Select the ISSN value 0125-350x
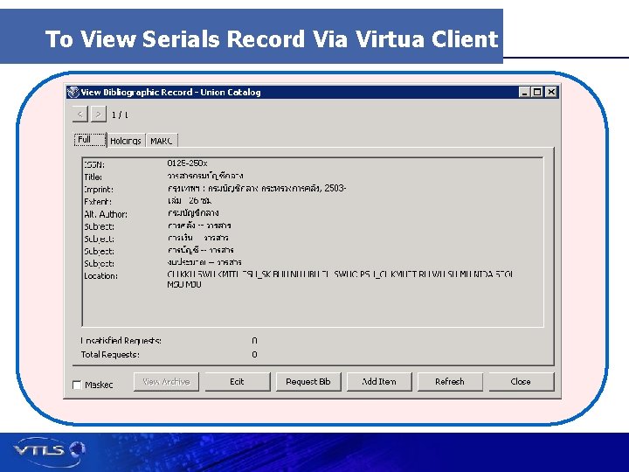Image resolution: width=629 pixels, height=472 pixels. pyautogui.click(x=187, y=163)
